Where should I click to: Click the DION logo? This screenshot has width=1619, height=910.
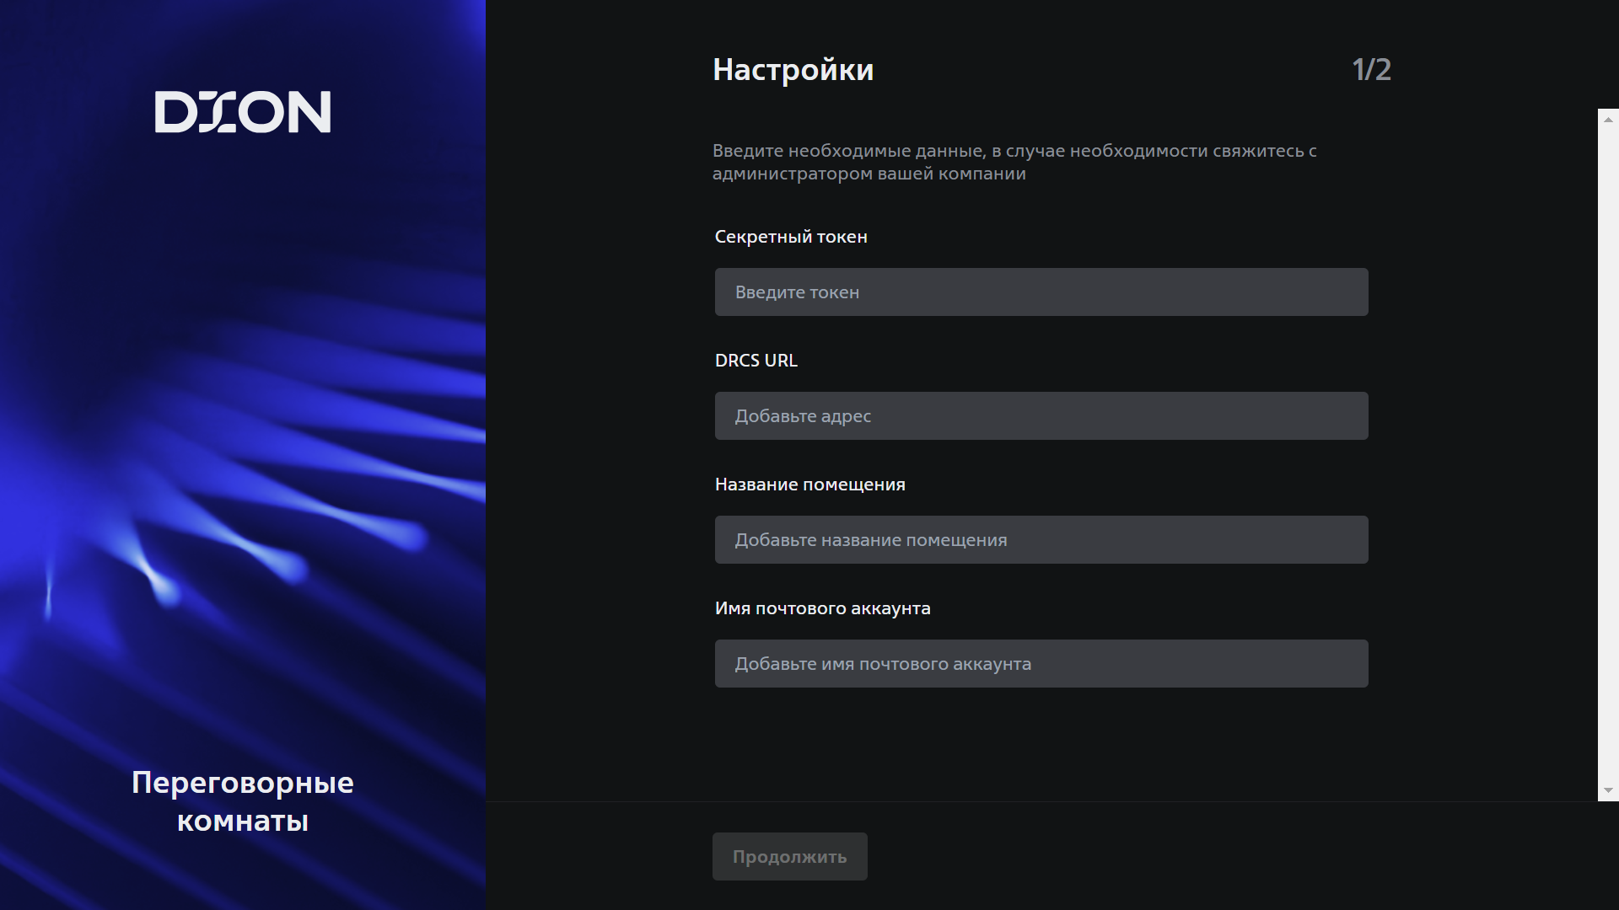(x=243, y=112)
